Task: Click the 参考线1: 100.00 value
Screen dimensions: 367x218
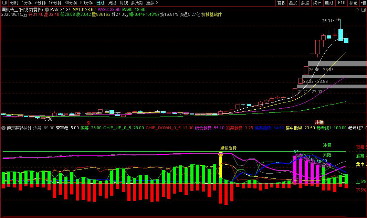Action: coord(332,128)
